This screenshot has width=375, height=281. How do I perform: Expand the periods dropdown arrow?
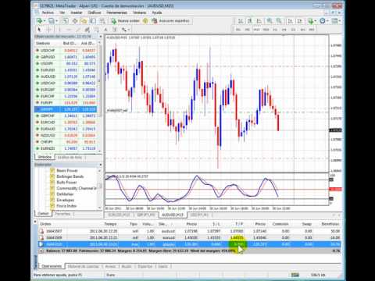(x=327, y=21)
